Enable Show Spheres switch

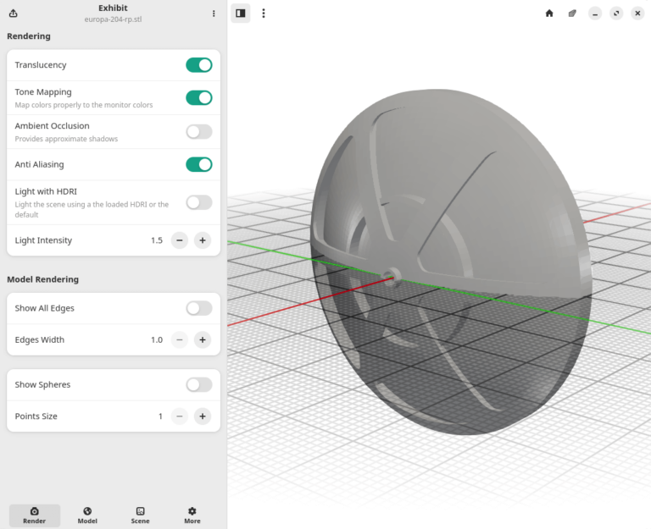[x=199, y=385]
